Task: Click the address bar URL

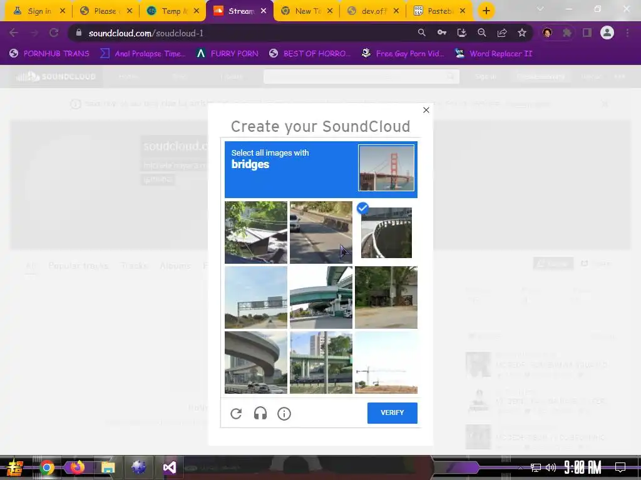Action: (146, 34)
